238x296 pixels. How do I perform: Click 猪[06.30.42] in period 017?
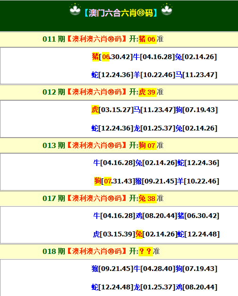(198, 216)
